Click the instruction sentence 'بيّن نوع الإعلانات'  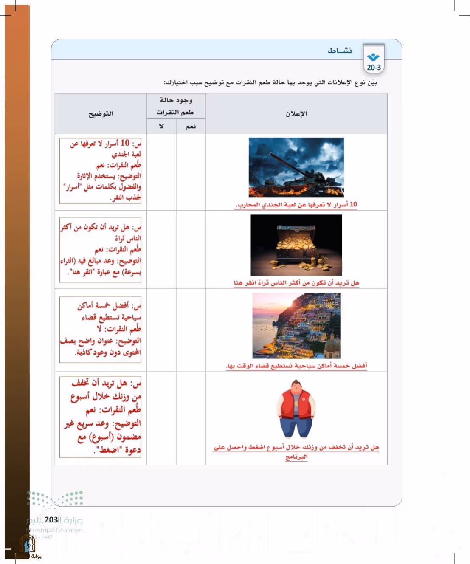click(270, 82)
